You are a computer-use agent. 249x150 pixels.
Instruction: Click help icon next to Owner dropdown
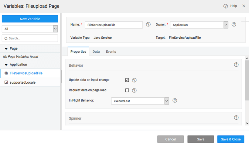[234, 25]
